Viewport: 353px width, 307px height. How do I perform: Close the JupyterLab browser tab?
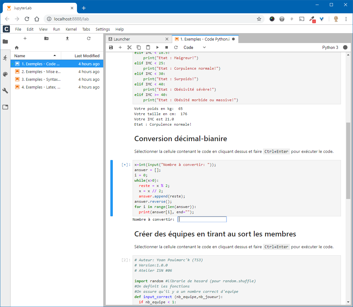pos(72,8)
